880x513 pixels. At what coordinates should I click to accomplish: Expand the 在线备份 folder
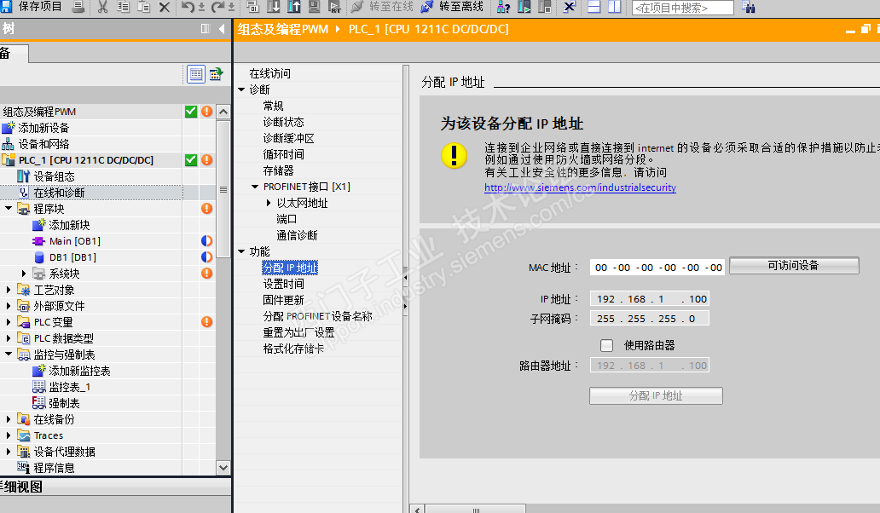9,419
